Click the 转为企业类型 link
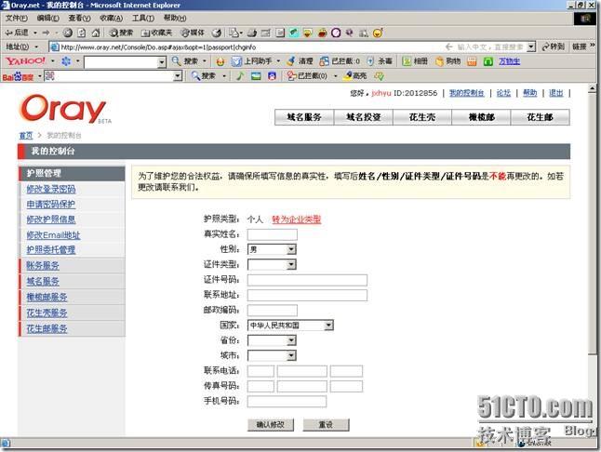Screen dimensions: 601x452 (x=296, y=219)
